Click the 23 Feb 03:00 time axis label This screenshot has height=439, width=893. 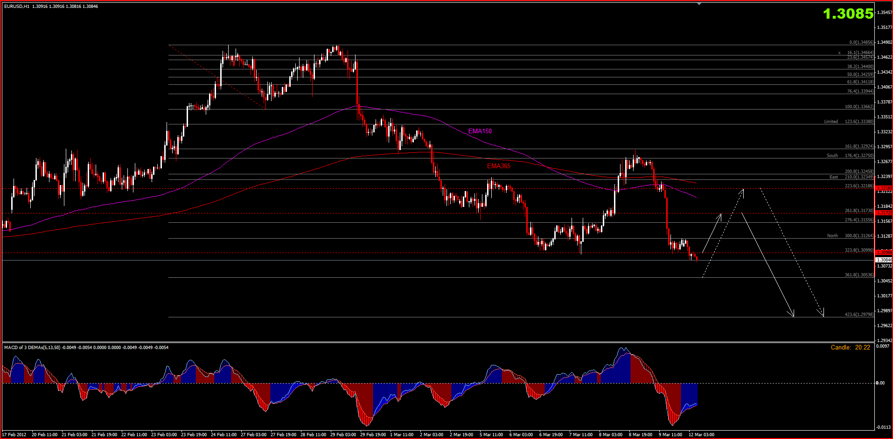[x=164, y=435]
